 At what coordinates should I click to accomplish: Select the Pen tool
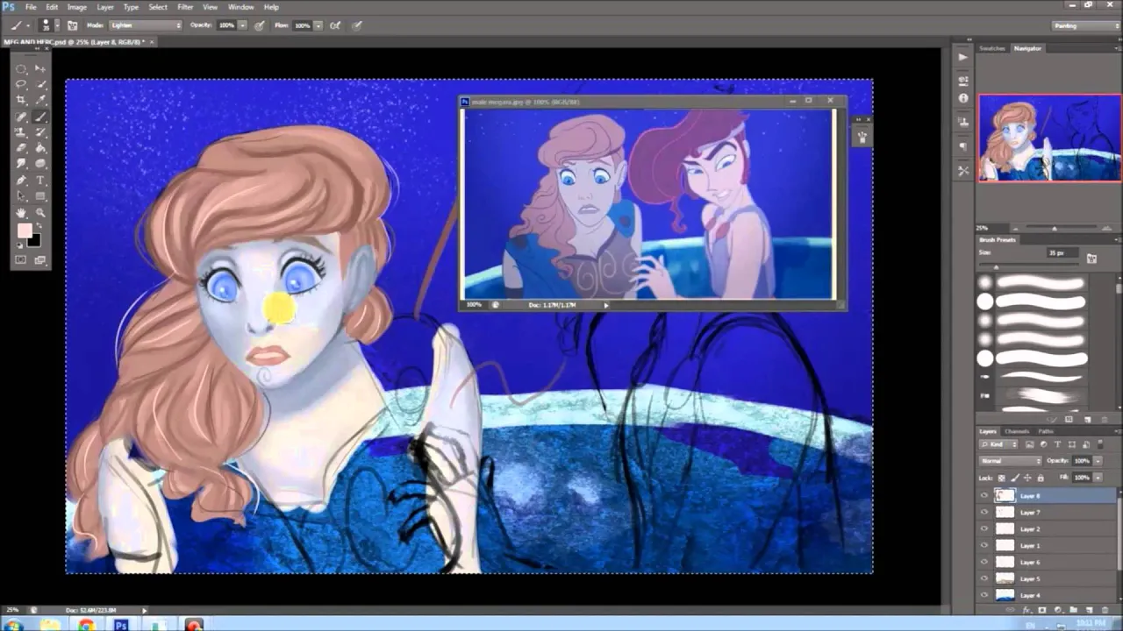pos(21,180)
